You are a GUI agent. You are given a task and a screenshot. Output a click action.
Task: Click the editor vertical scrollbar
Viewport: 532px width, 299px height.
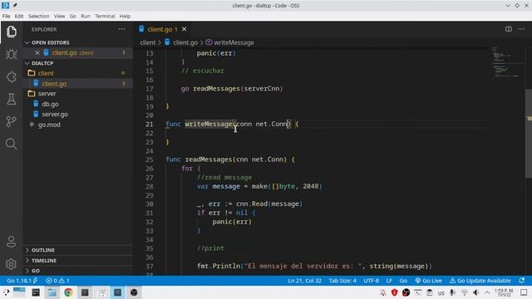coord(529,133)
